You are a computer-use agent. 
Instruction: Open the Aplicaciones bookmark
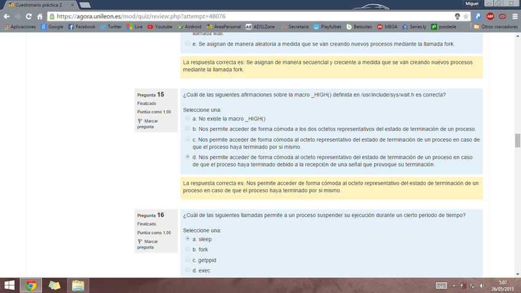(19, 26)
